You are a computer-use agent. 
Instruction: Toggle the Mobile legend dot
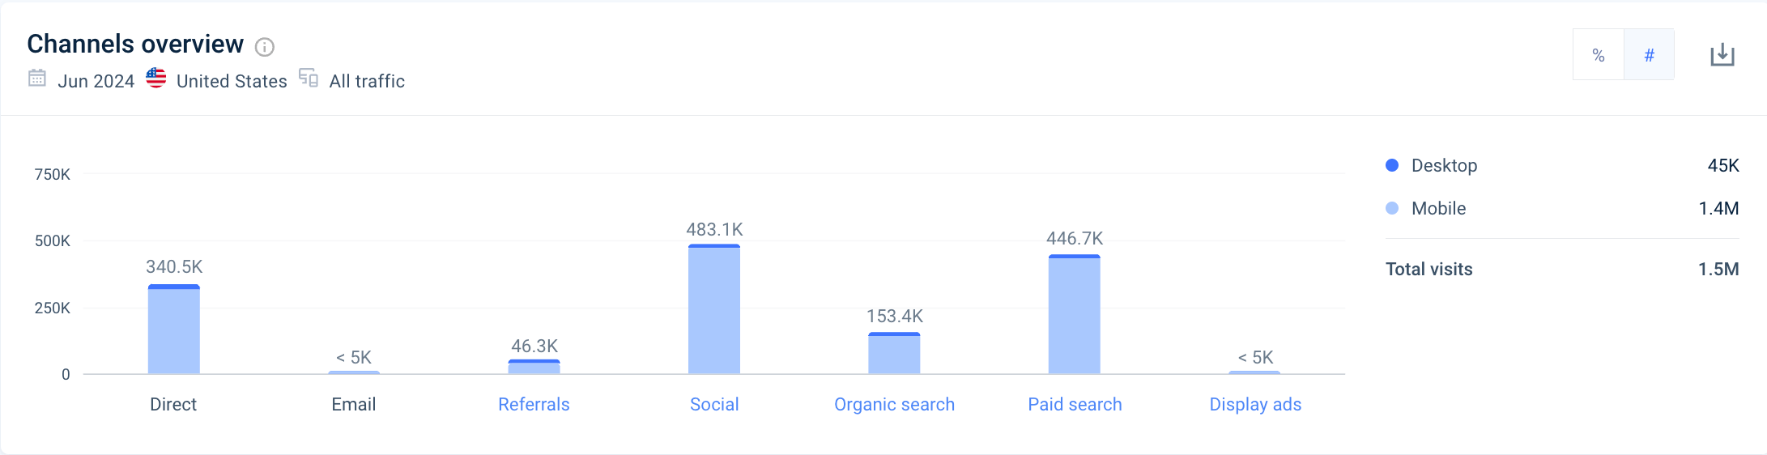pyautogui.click(x=1392, y=208)
